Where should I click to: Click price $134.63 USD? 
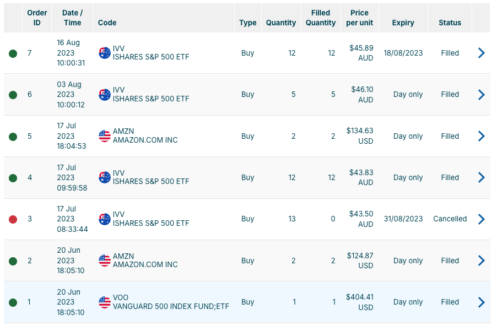[x=360, y=136]
